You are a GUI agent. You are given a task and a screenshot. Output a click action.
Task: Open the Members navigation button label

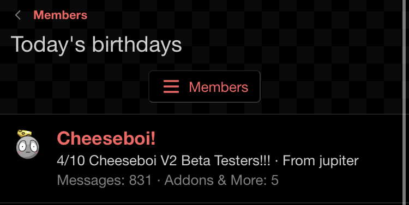[218, 87]
